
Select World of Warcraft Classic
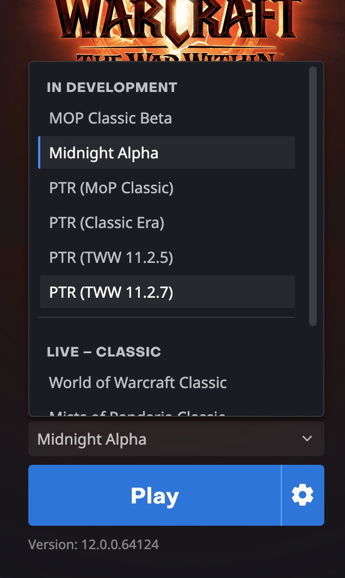coord(138,383)
